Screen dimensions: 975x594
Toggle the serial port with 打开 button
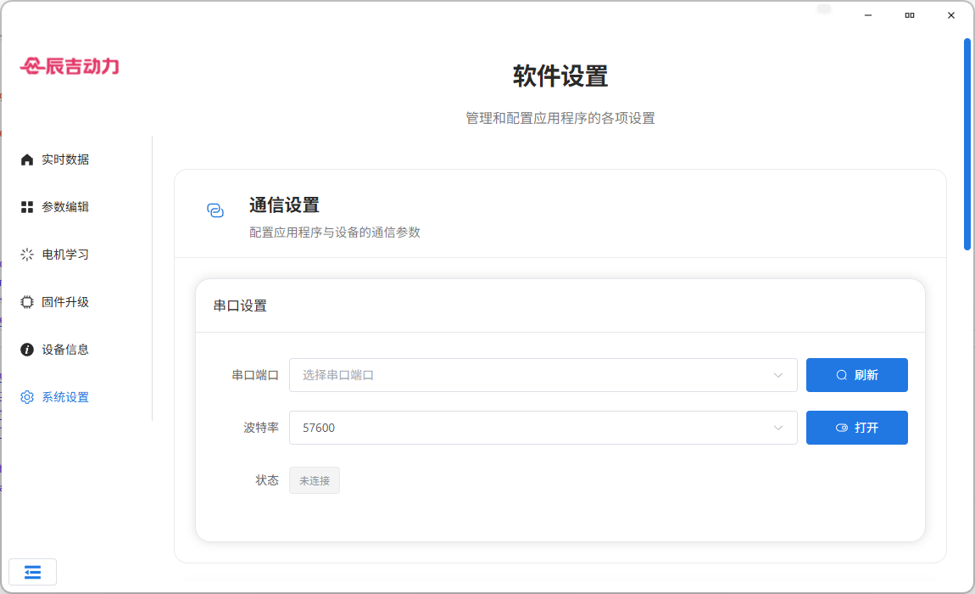[x=856, y=428]
